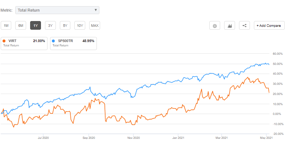
Task: Click the share chart icon
Action: coord(244,26)
